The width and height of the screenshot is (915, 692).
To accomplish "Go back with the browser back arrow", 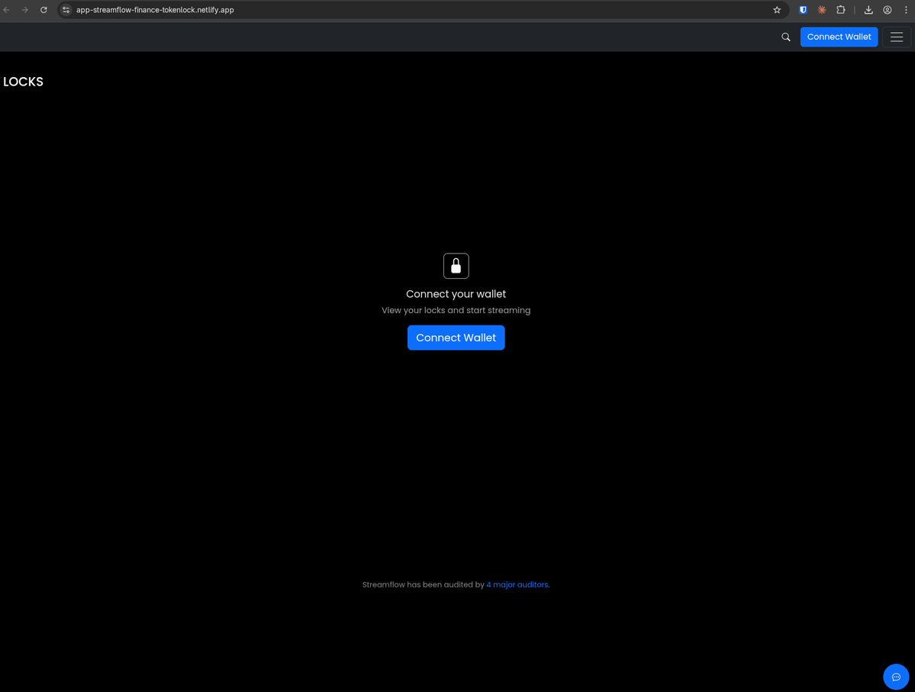I will (x=6, y=10).
